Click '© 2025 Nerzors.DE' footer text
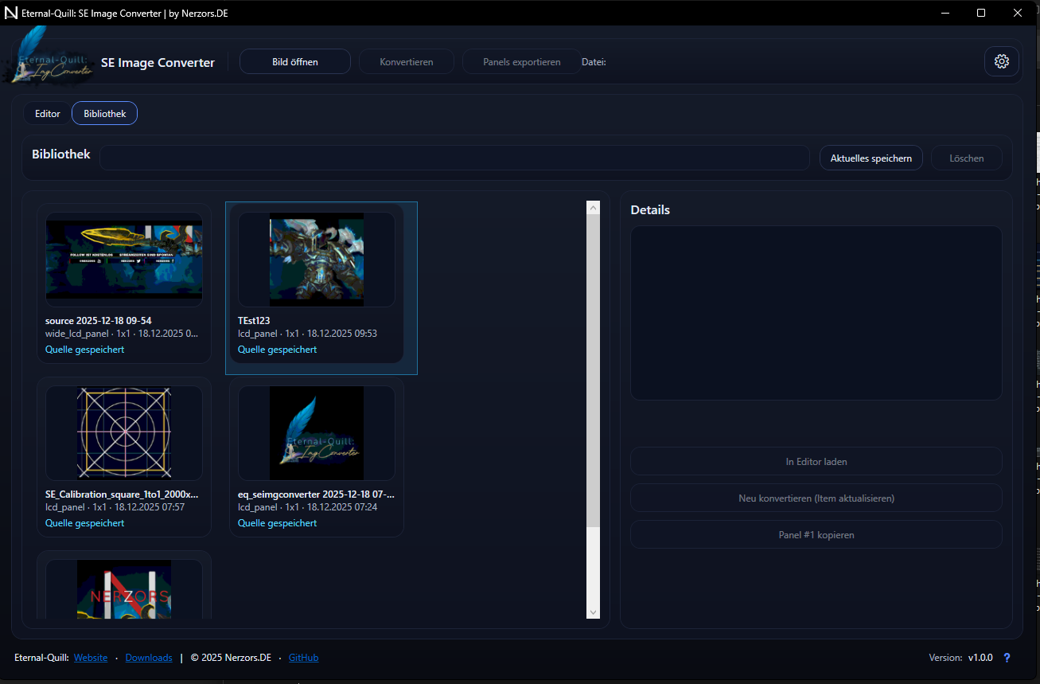 point(231,658)
